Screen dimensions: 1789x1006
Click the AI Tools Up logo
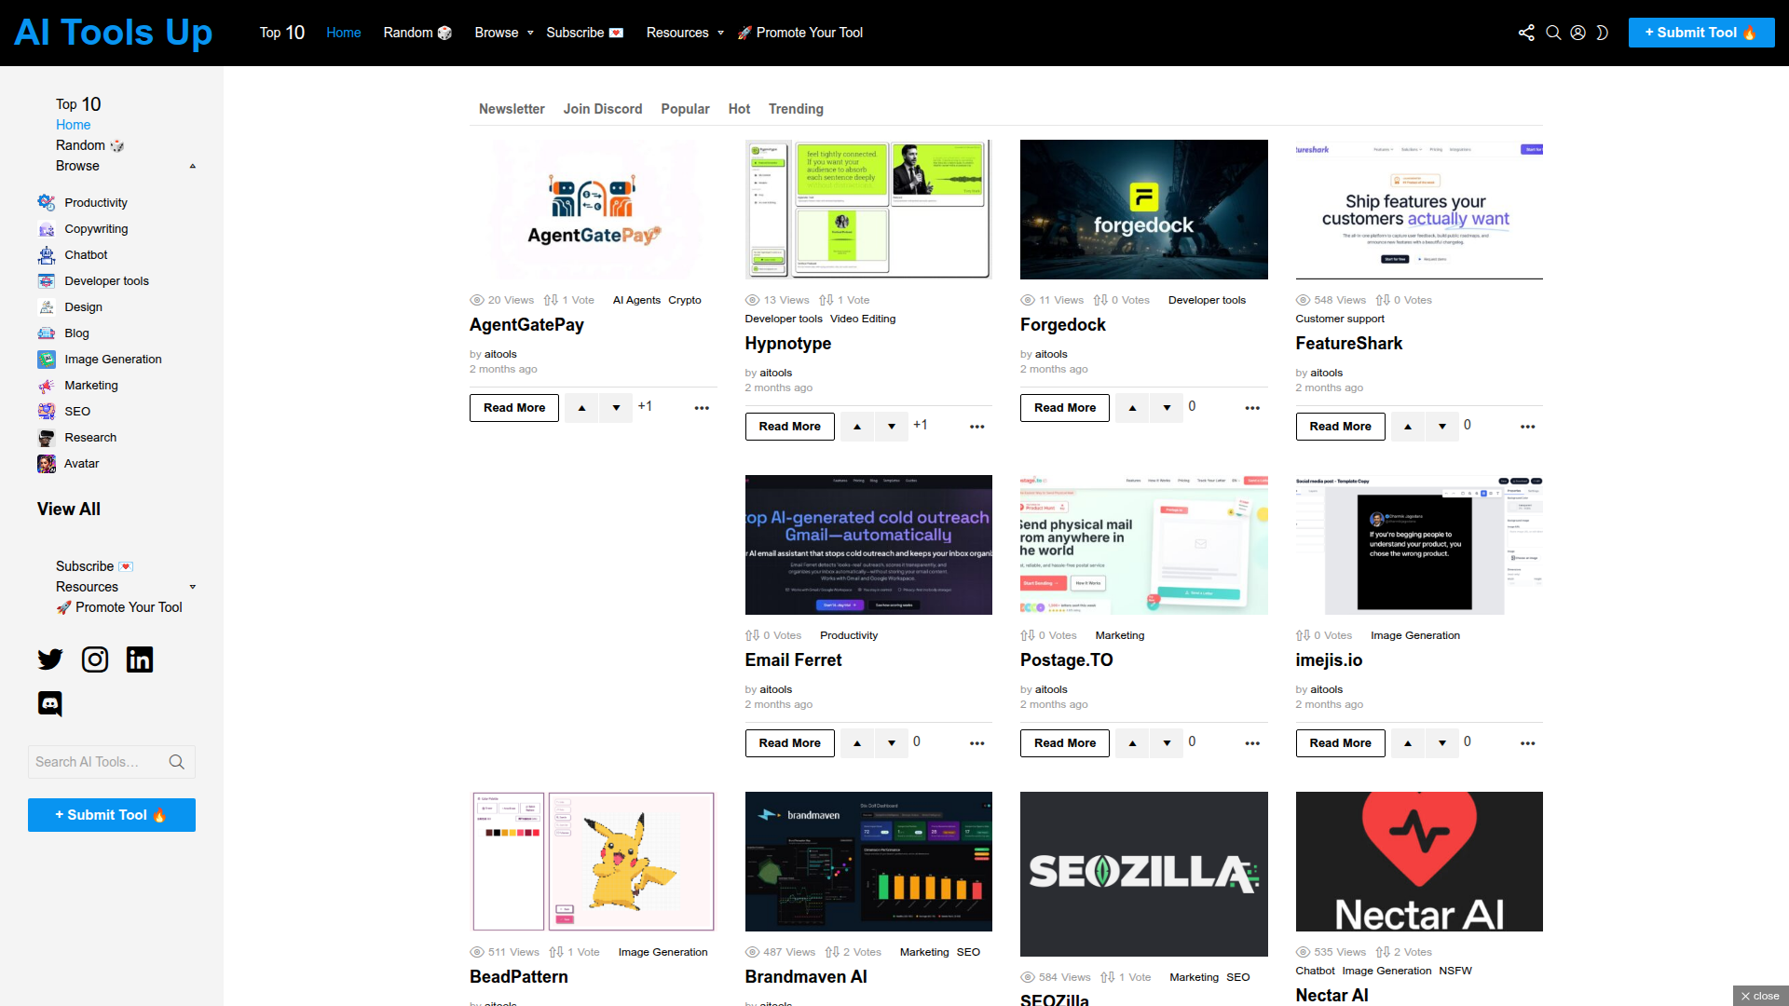pyautogui.click(x=113, y=33)
